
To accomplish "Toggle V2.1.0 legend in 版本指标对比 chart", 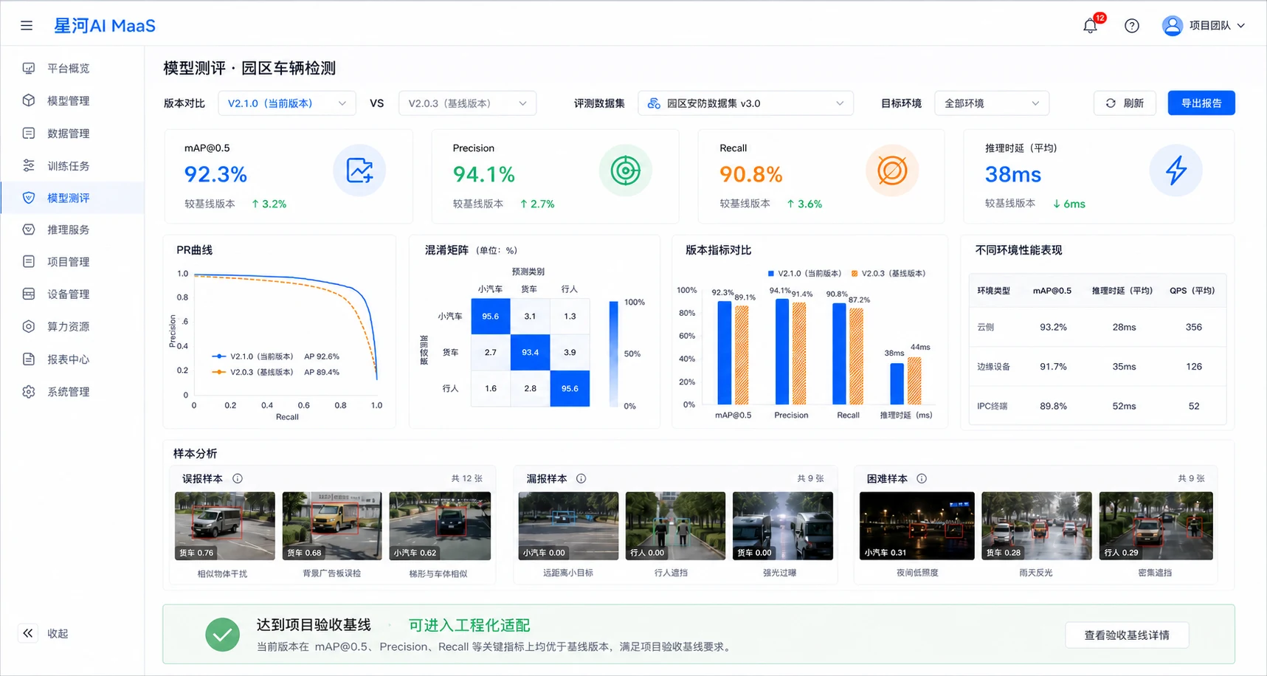I will pyautogui.click(x=804, y=273).
